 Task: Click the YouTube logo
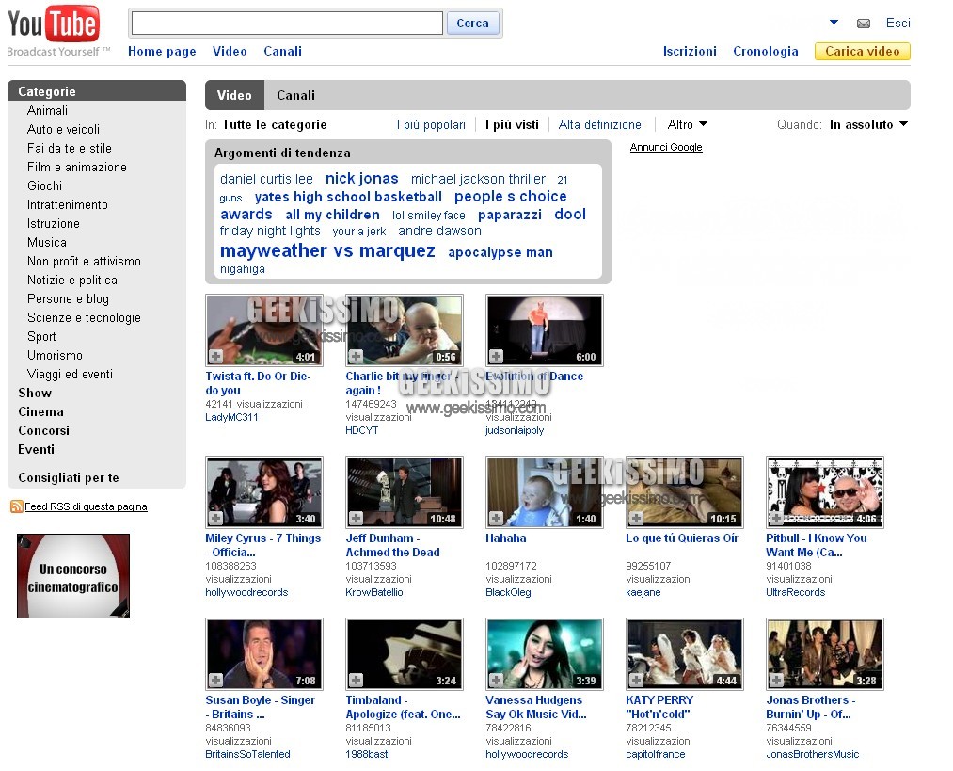click(x=54, y=25)
